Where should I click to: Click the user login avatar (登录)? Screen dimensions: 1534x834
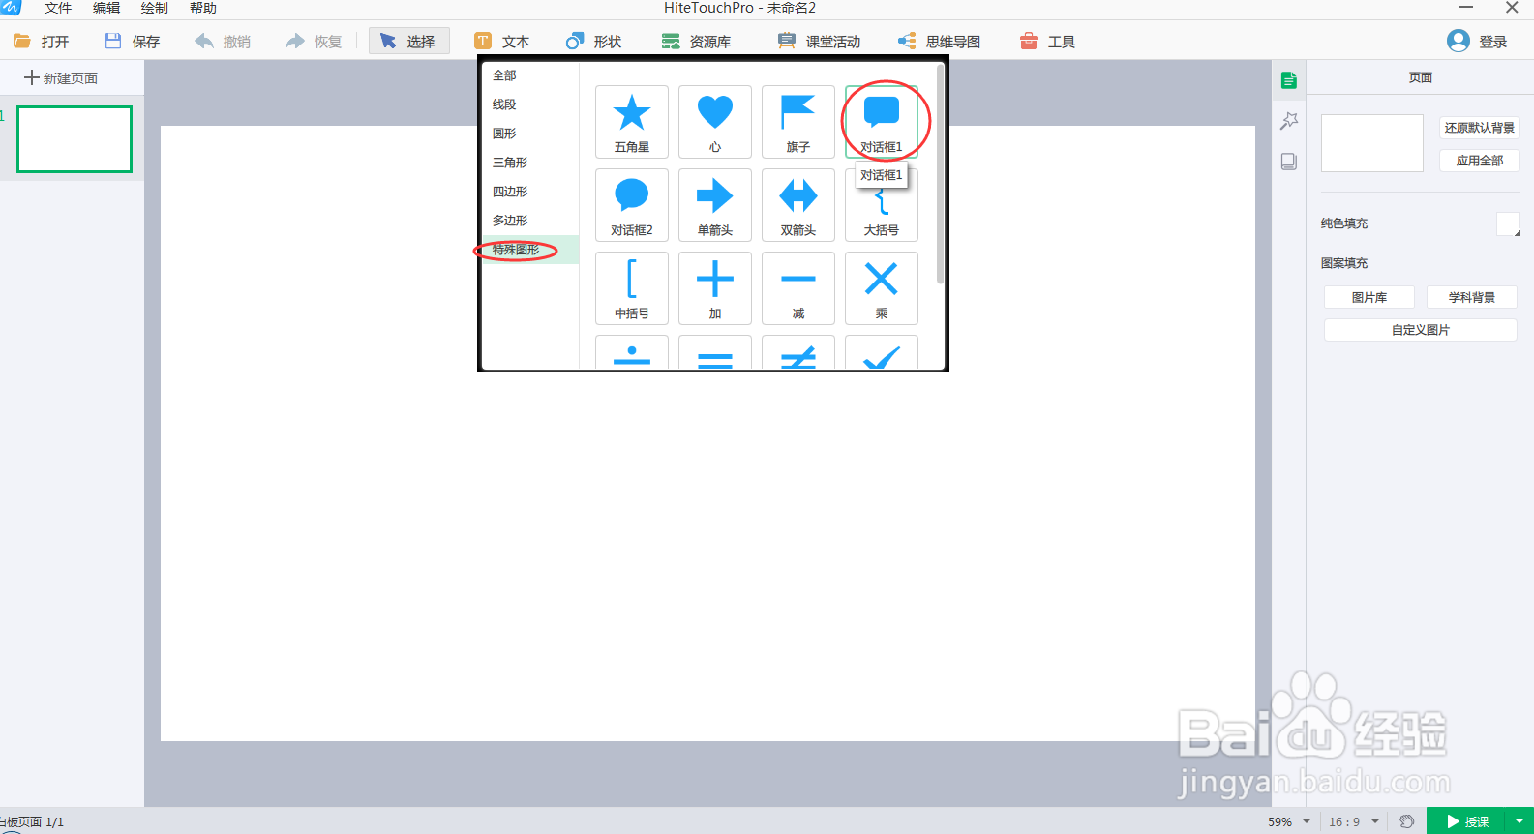(1477, 41)
